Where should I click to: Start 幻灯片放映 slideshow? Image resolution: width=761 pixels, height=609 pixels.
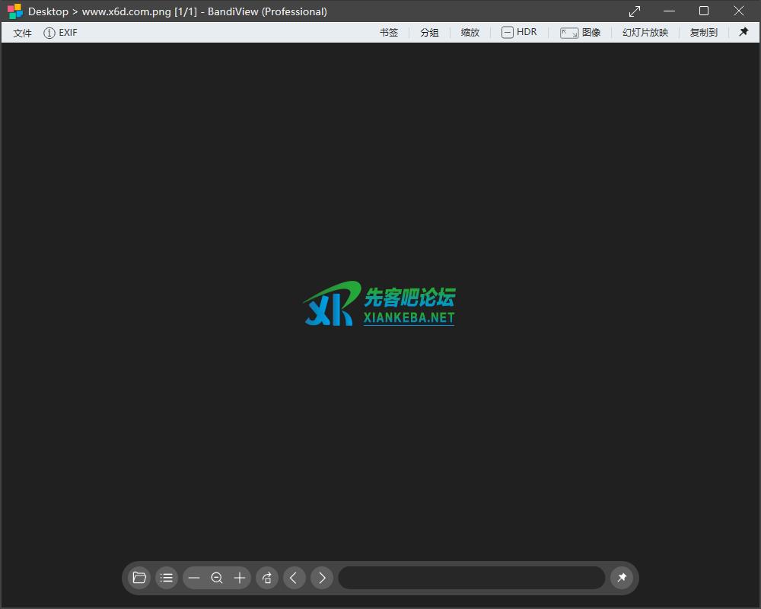[645, 32]
